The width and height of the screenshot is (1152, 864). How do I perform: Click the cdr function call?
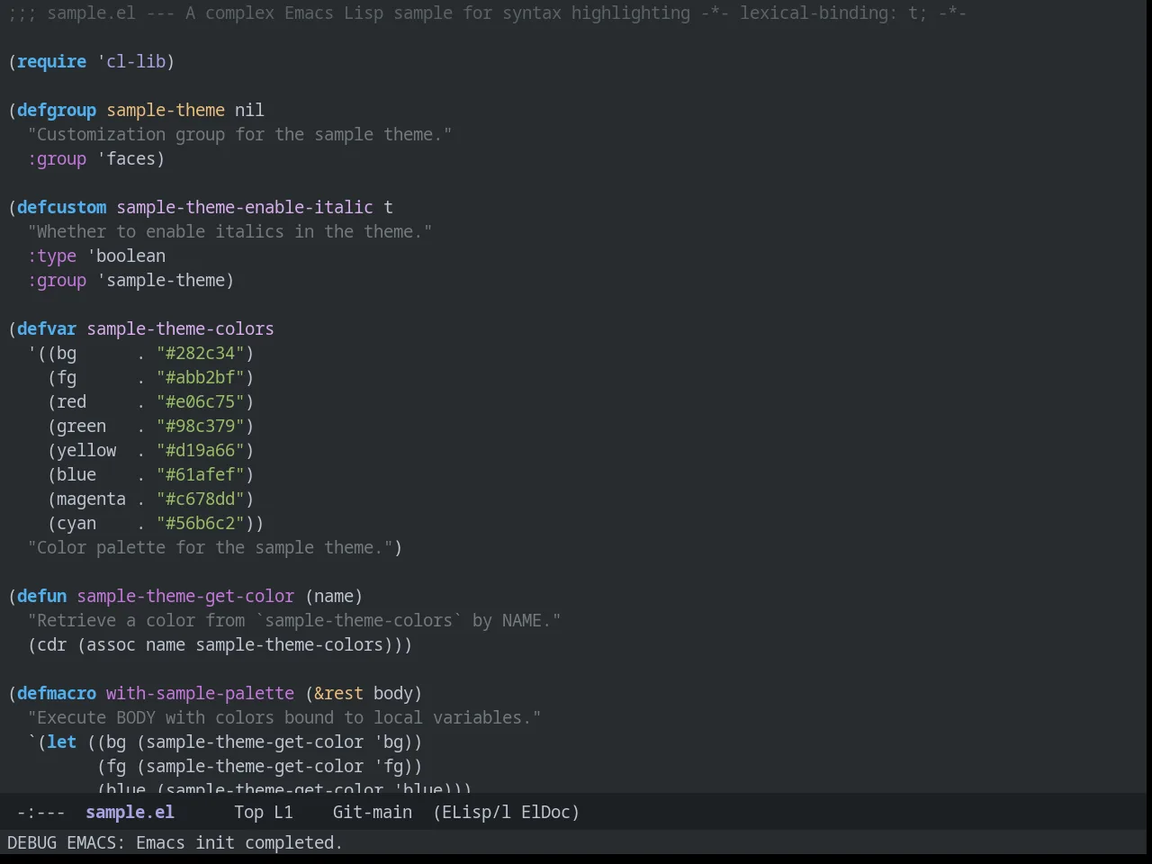[x=51, y=644]
